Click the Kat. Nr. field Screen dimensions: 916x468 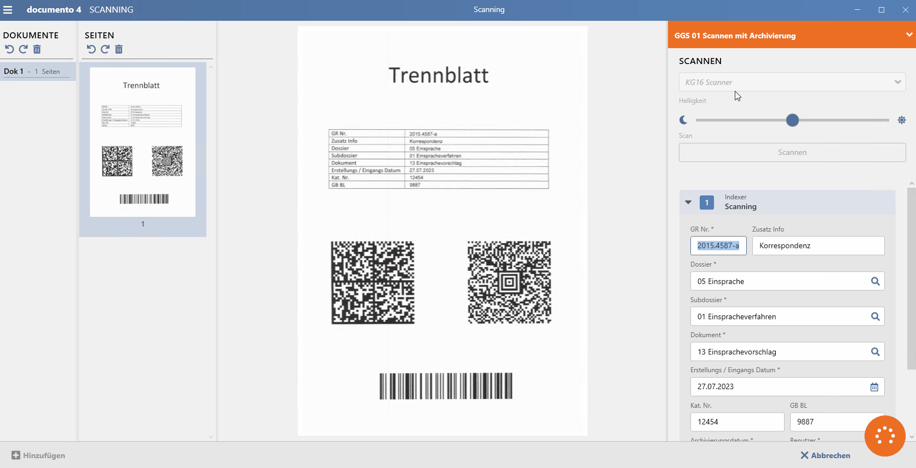click(737, 422)
